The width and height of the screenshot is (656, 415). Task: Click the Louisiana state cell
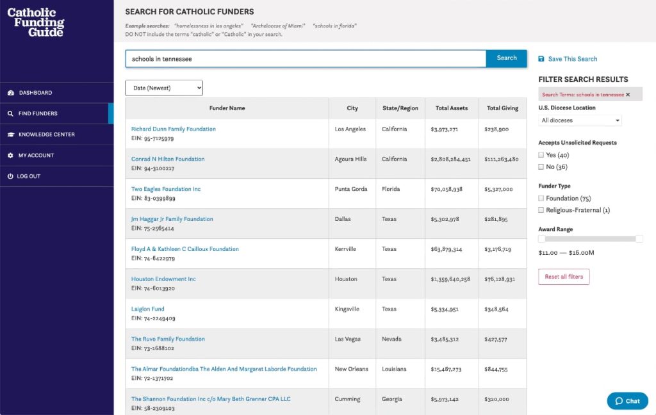point(394,369)
